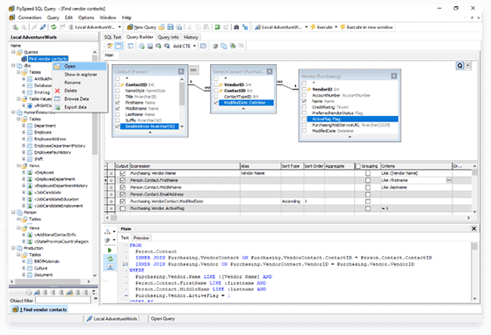Collapse the dbo schema node
491x335 pixels.
click(13, 65)
